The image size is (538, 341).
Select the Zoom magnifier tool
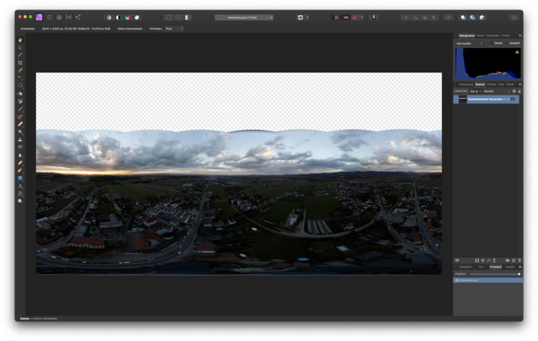pyautogui.click(x=20, y=201)
